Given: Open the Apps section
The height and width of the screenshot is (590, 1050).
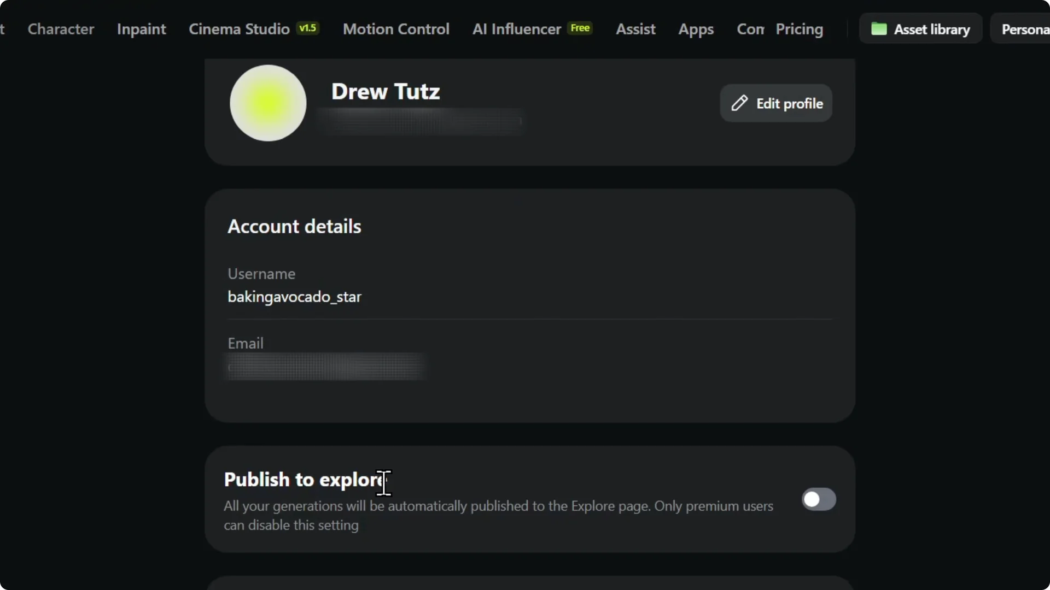Looking at the screenshot, I should coord(696,29).
